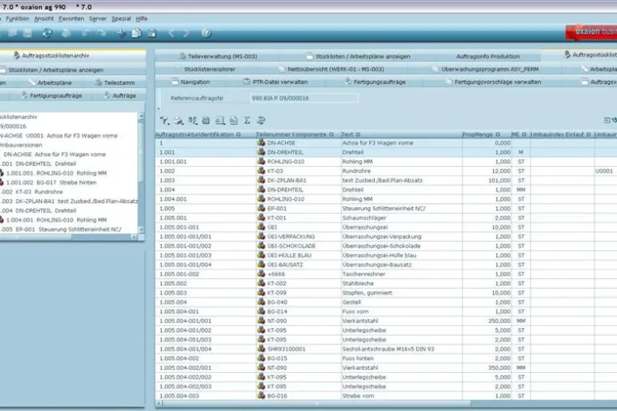Open Text column header dropdown
617x411 pixels.
[x=358, y=134]
